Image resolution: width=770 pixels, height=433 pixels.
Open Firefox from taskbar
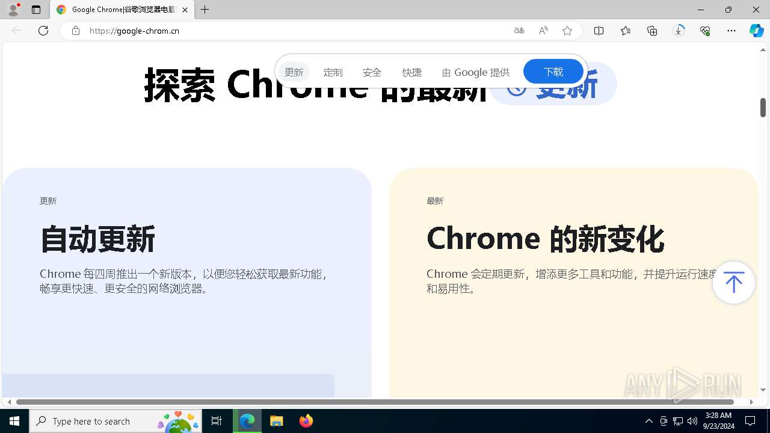pyautogui.click(x=306, y=421)
